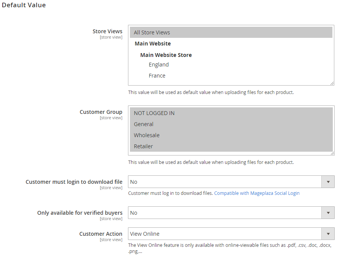This screenshot has height=256, width=337.
Task: Select All Store Views option
Action: pyautogui.click(x=231, y=32)
